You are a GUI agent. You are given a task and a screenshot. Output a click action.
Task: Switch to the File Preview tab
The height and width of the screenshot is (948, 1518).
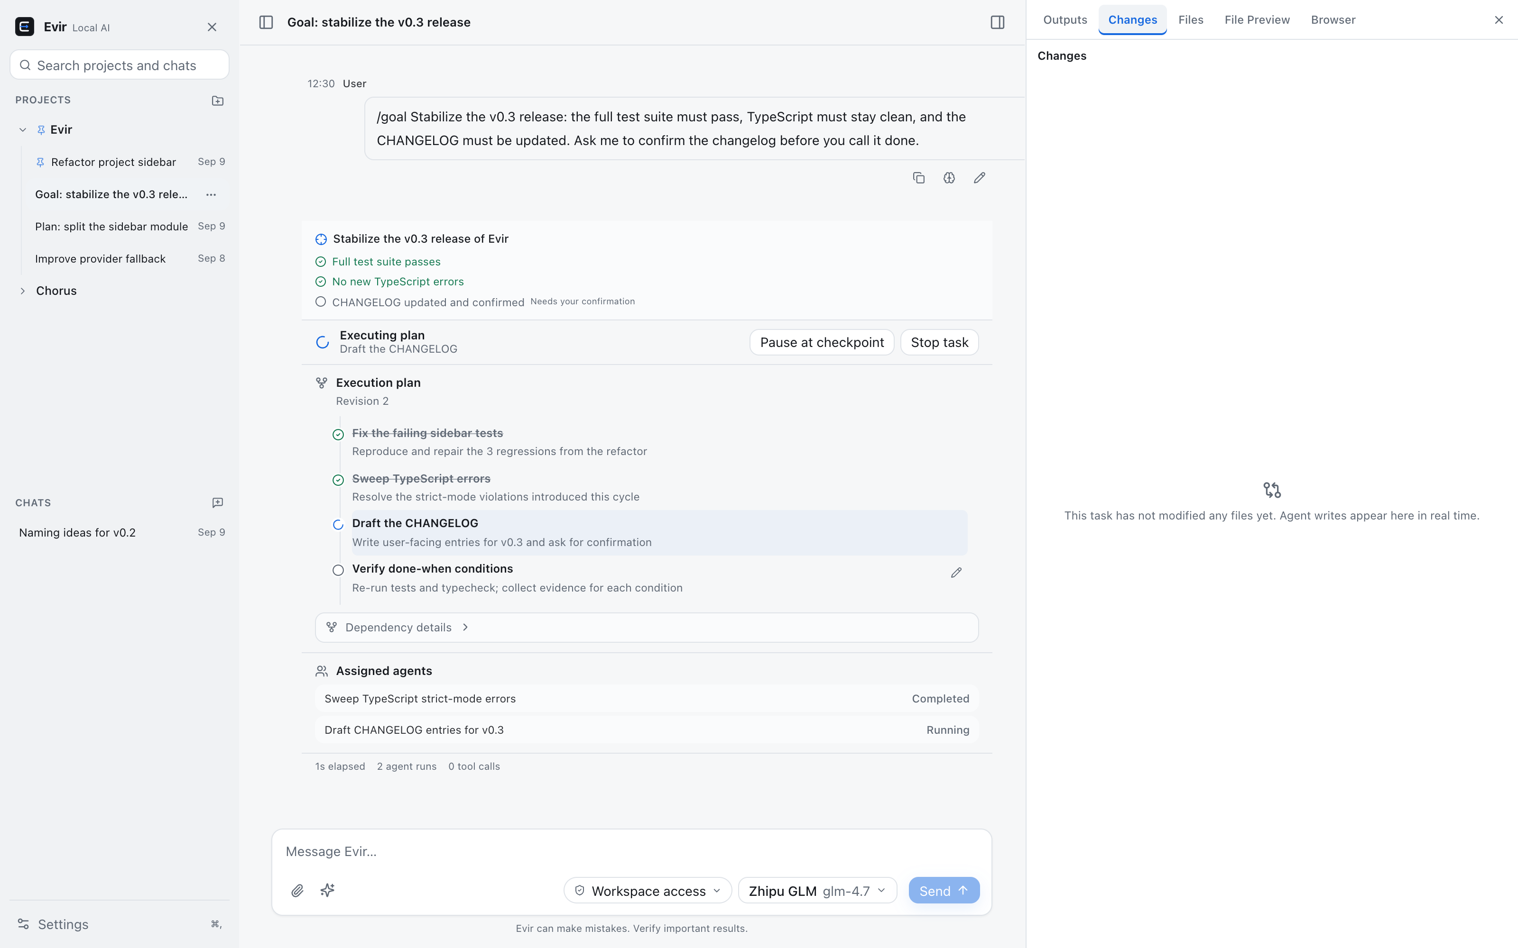(1257, 20)
